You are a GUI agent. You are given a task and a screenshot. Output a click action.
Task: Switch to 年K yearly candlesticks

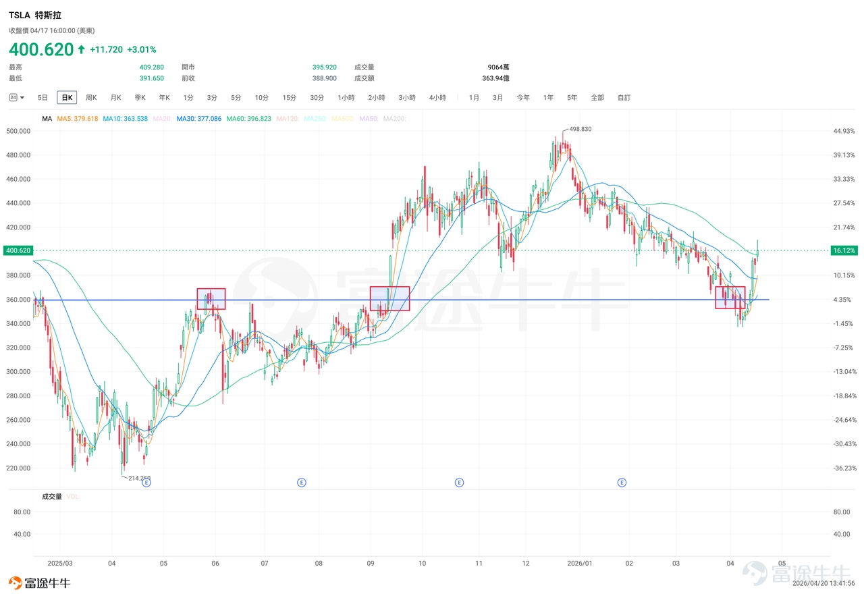164,98
